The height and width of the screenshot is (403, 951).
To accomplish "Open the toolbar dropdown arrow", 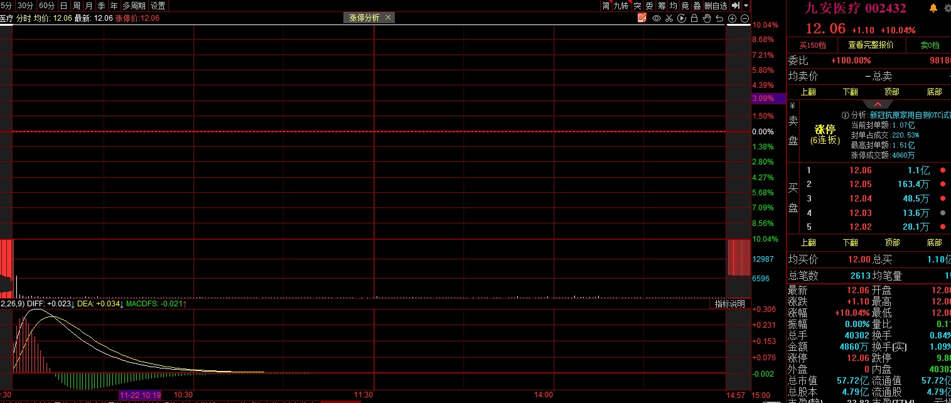I will (x=746, y=6).
